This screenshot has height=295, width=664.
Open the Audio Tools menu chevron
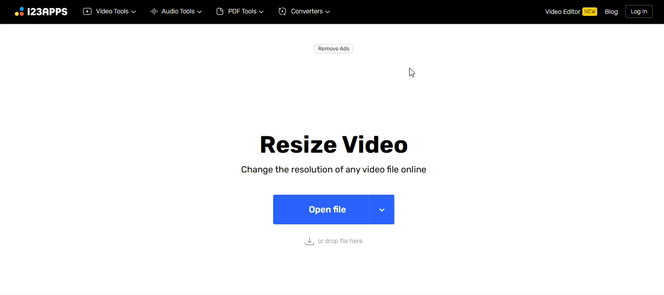coord(200,11)
